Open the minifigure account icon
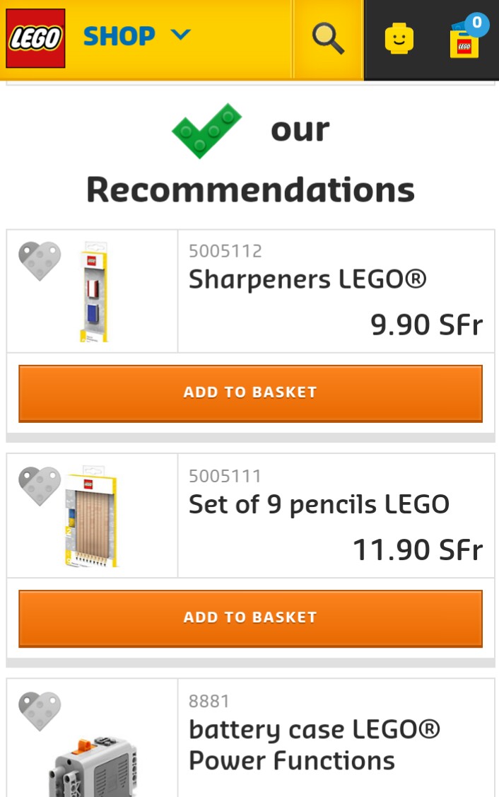 [x=399, y=39]
